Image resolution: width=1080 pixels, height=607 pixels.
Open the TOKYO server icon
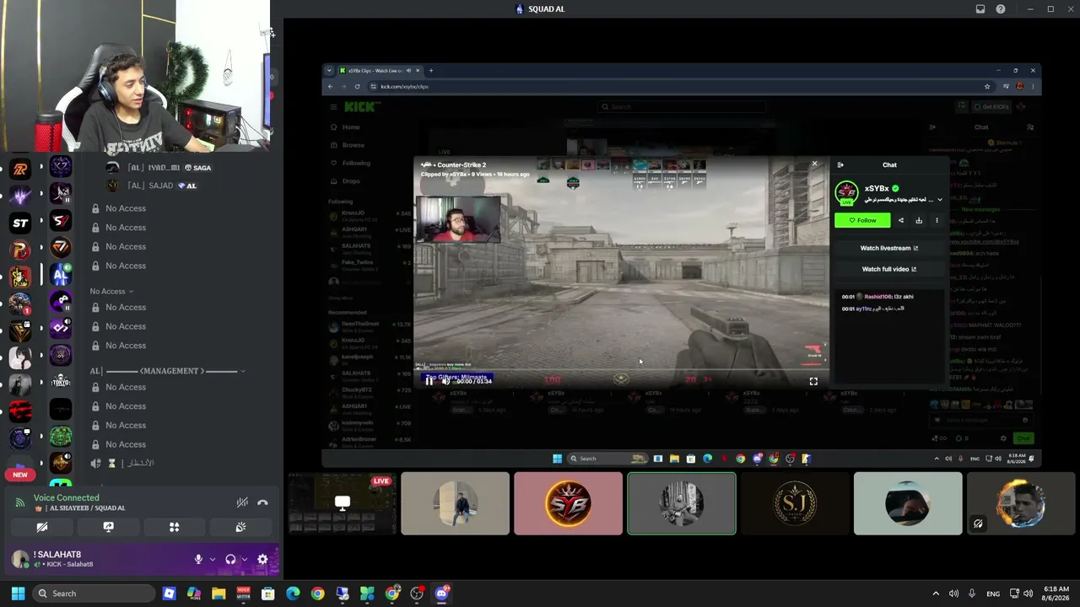(x=60, y=382)
